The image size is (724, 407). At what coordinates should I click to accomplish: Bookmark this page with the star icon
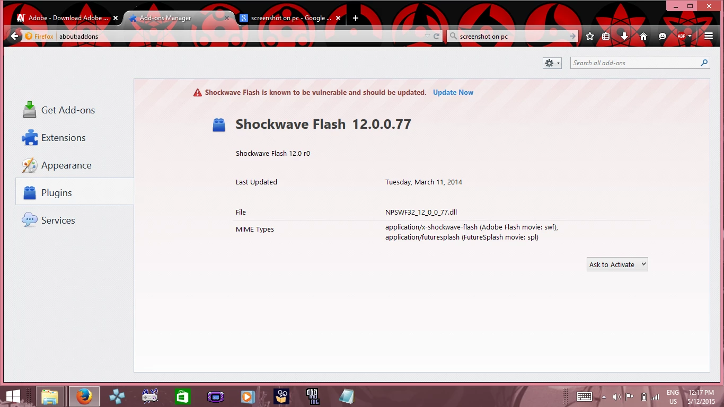(x=590, y=37)
